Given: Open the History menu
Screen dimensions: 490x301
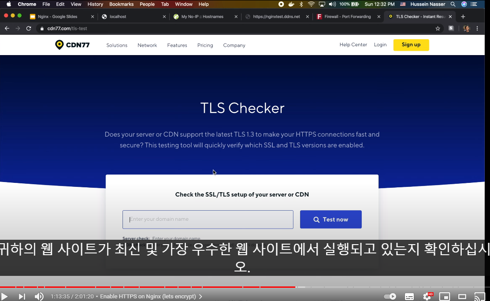Looking at the screenshot, I should click(95, 4).
